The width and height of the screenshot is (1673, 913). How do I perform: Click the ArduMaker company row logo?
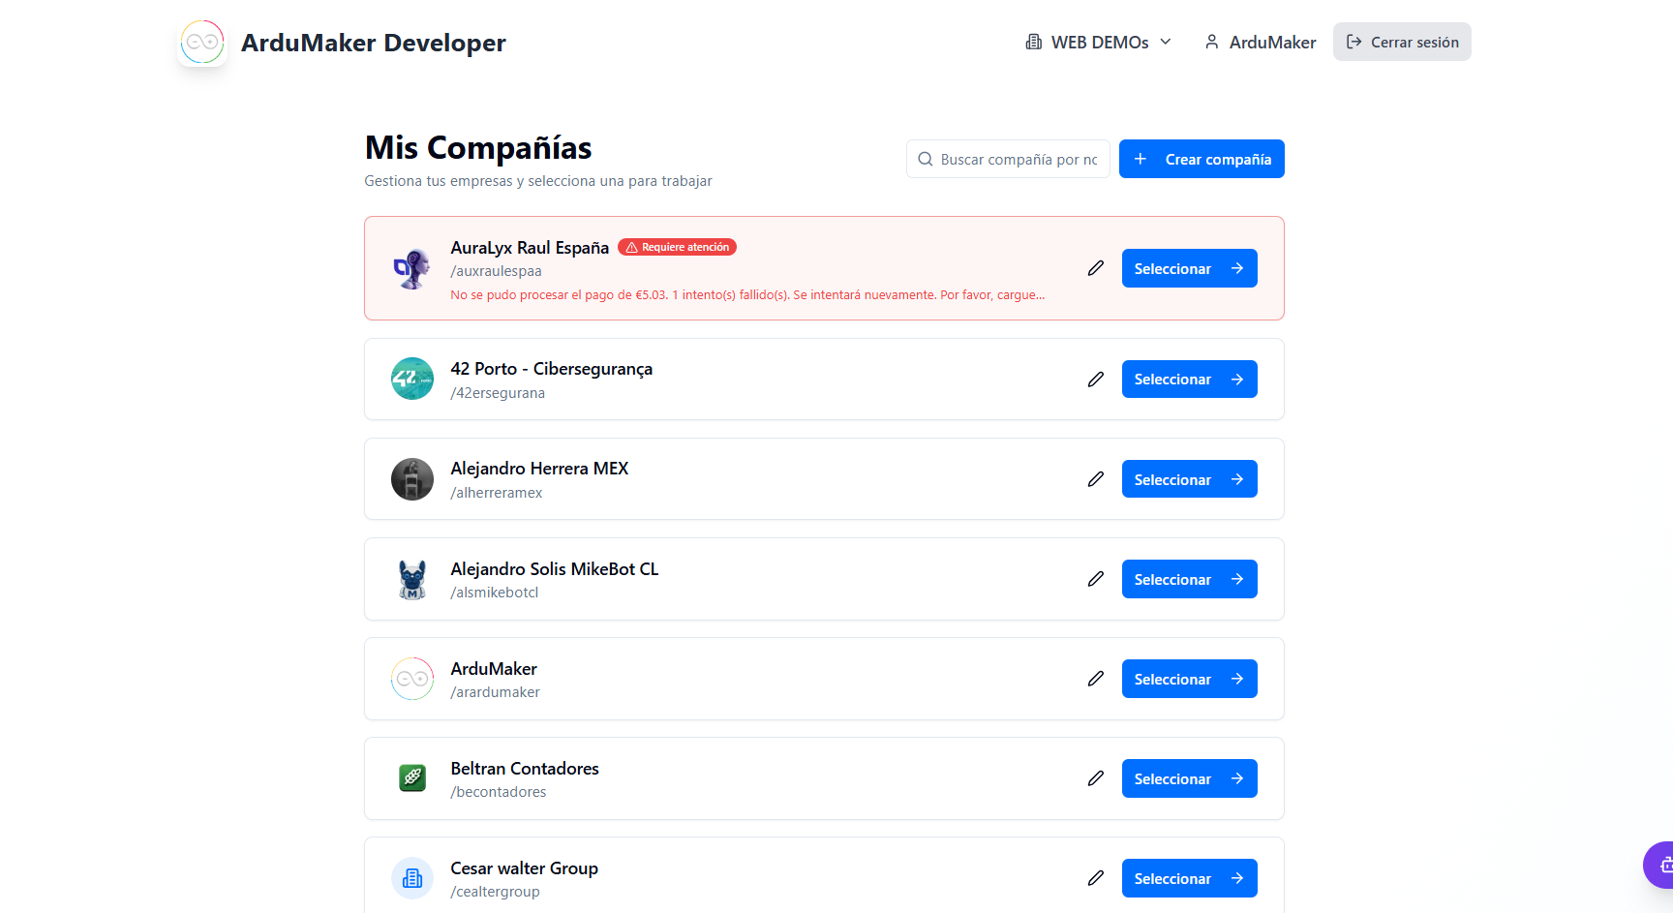tap(412, 679)
